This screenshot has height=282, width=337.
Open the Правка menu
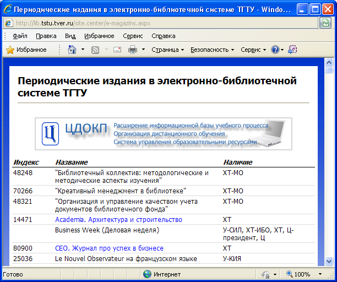pos(46,36)
